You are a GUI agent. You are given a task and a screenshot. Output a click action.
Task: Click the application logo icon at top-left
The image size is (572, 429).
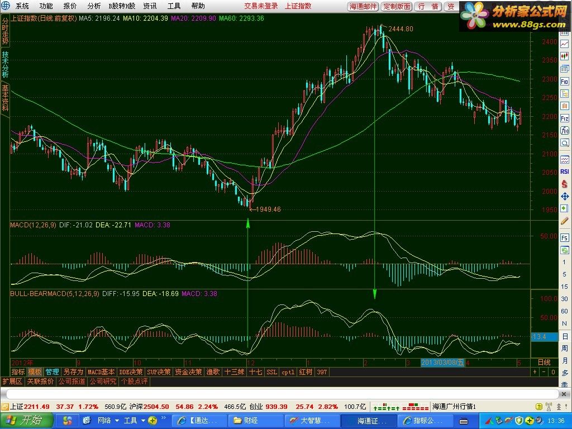tap(6, 6)
